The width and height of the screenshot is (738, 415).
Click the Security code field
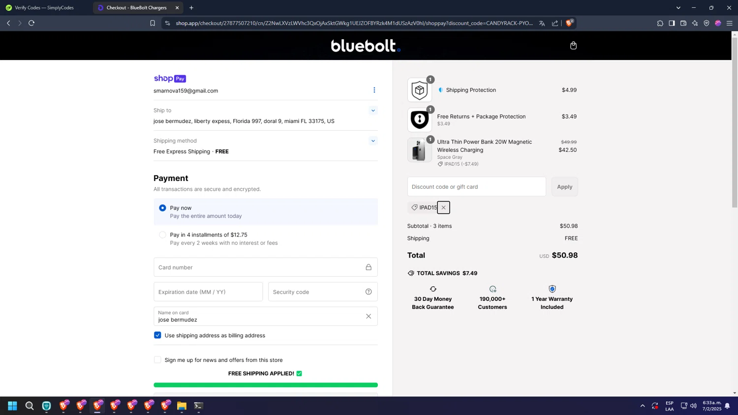pos(323,292)
